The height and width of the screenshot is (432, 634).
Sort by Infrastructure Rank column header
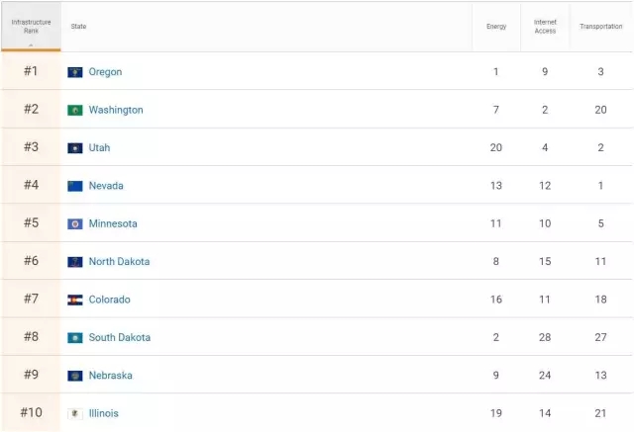click(x=31, y=27)
